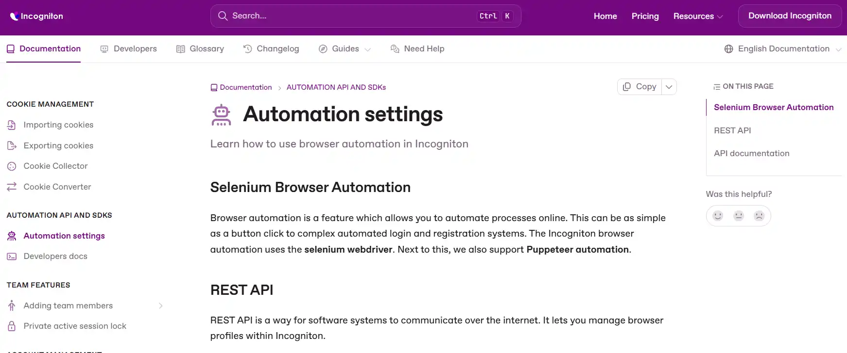The height and width of the screenshot is (353, 847).
Task: Click the Private active session lock icon
Action: click(12, 326)
